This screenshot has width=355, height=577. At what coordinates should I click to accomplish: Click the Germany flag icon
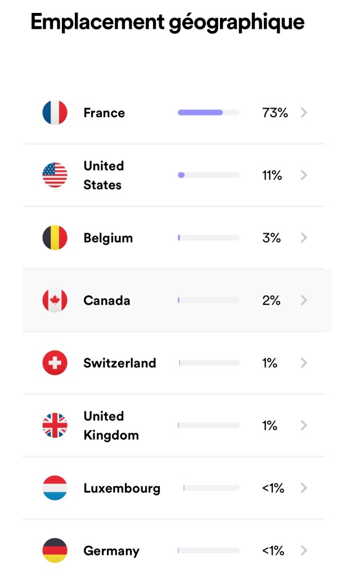click(55, 551)
